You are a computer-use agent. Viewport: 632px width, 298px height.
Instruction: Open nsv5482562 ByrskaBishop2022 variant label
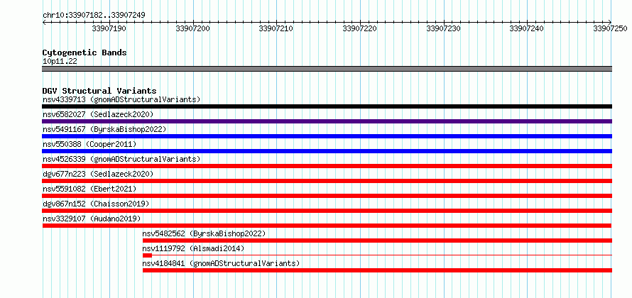205,233
